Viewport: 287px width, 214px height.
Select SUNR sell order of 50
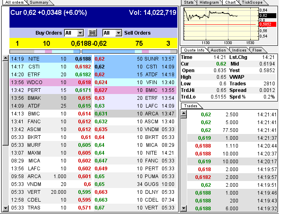(x=135, y=59)
